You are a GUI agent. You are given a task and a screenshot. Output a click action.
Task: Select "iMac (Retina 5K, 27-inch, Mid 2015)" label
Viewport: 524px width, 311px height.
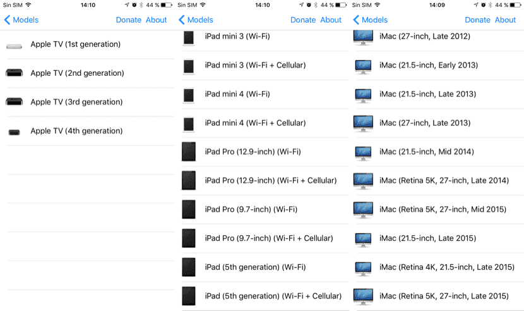tap(443, 209)
